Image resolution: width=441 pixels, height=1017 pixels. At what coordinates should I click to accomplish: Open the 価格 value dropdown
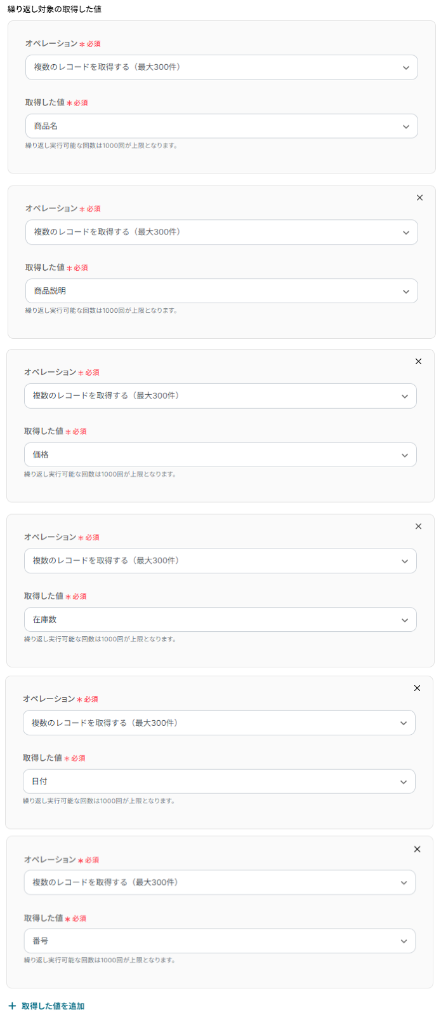click(220, 454)
